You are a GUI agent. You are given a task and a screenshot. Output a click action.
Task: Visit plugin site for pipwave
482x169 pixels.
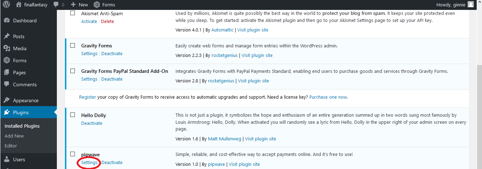[244, 164]
